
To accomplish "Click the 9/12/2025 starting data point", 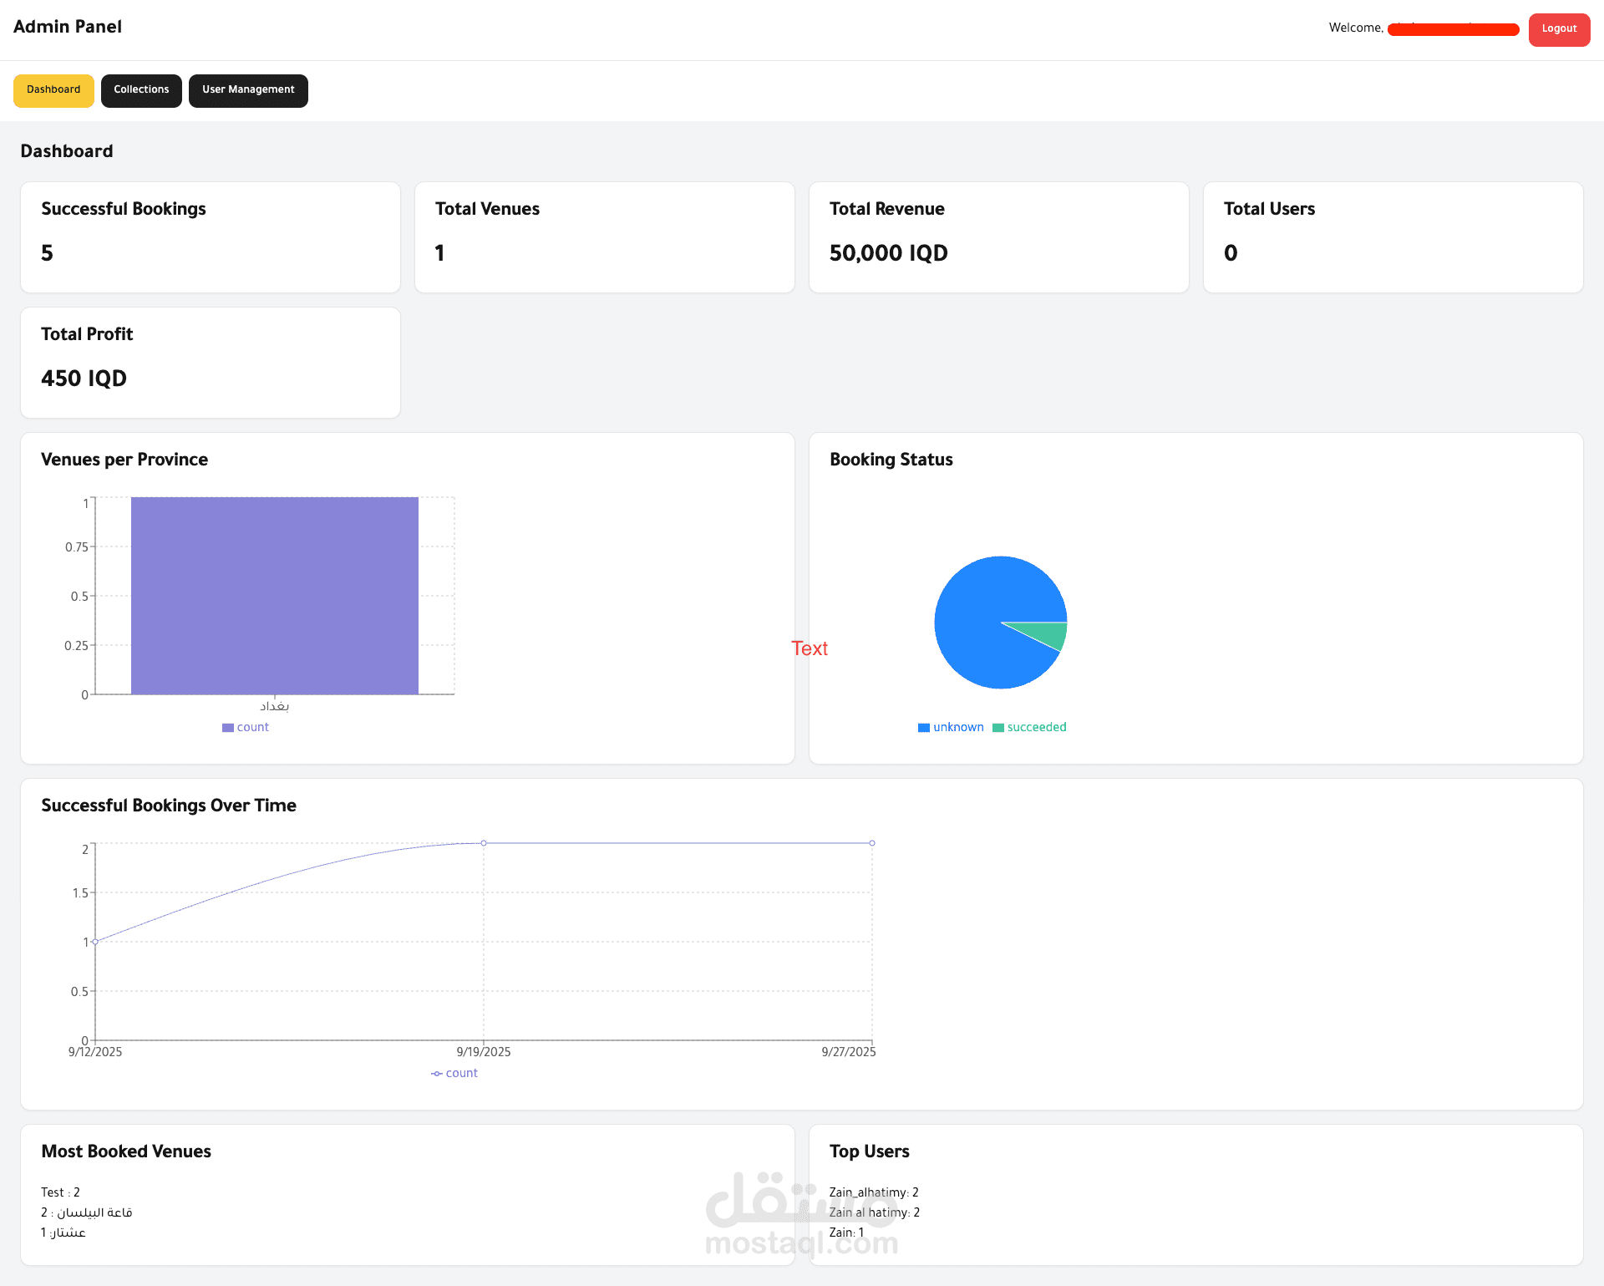I will pyautogui.click(x=95, y=942).
